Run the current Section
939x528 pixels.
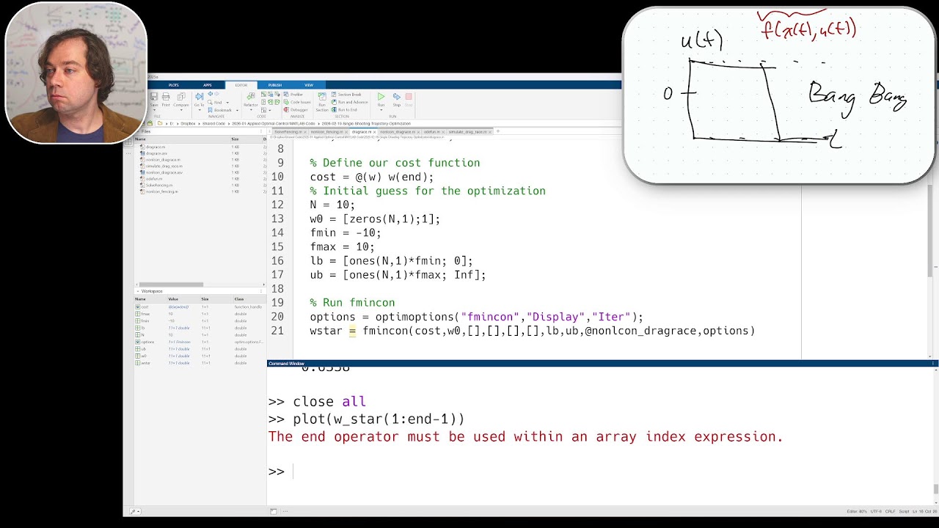[322, 101]
